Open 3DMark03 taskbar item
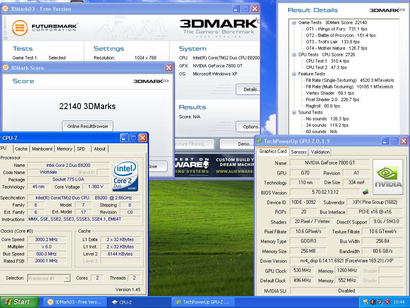The height and width of the screenshot is (308, 410). pyautogui.click(x=74, y=302)
